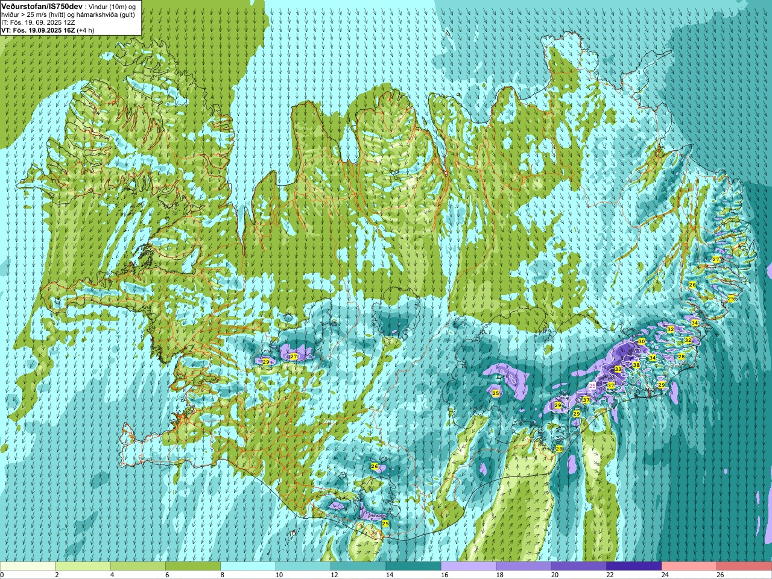Viewport: 772px width, 579px height.
Task: Click the salmon legend swatch above 26
Action: pos(744,566)
